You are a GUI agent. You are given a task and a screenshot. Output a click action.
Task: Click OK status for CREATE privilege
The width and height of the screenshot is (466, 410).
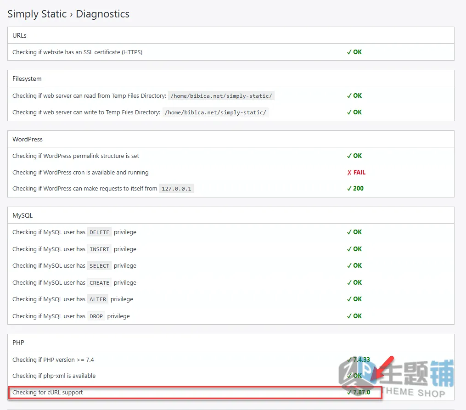click(354, 282)
